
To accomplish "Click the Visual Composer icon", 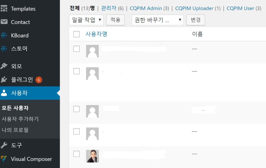I will [4, 159].
